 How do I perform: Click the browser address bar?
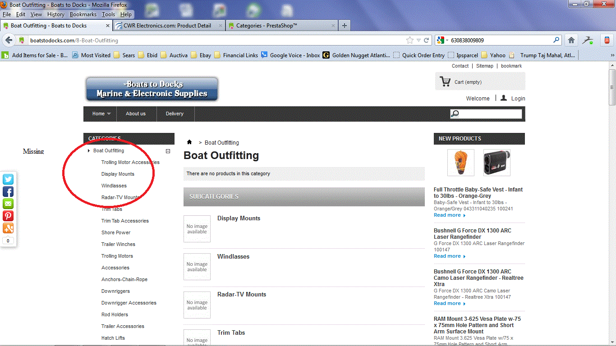216,40
